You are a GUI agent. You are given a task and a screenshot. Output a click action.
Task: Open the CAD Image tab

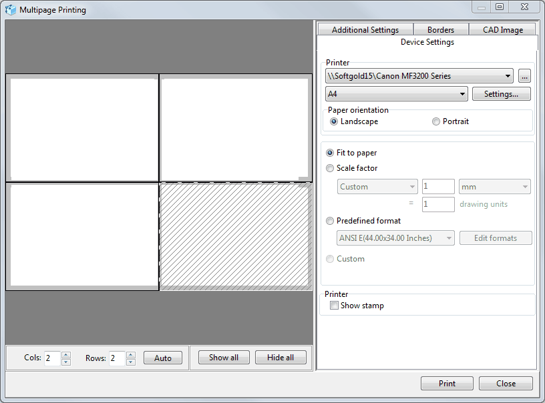502,29
